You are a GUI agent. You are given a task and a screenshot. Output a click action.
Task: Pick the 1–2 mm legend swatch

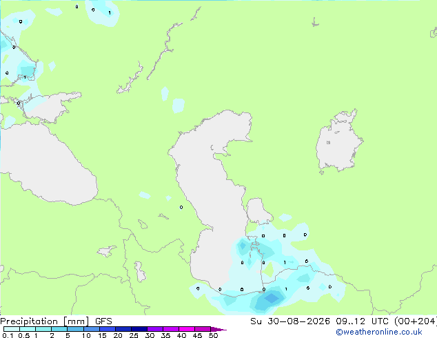point(43,329)
